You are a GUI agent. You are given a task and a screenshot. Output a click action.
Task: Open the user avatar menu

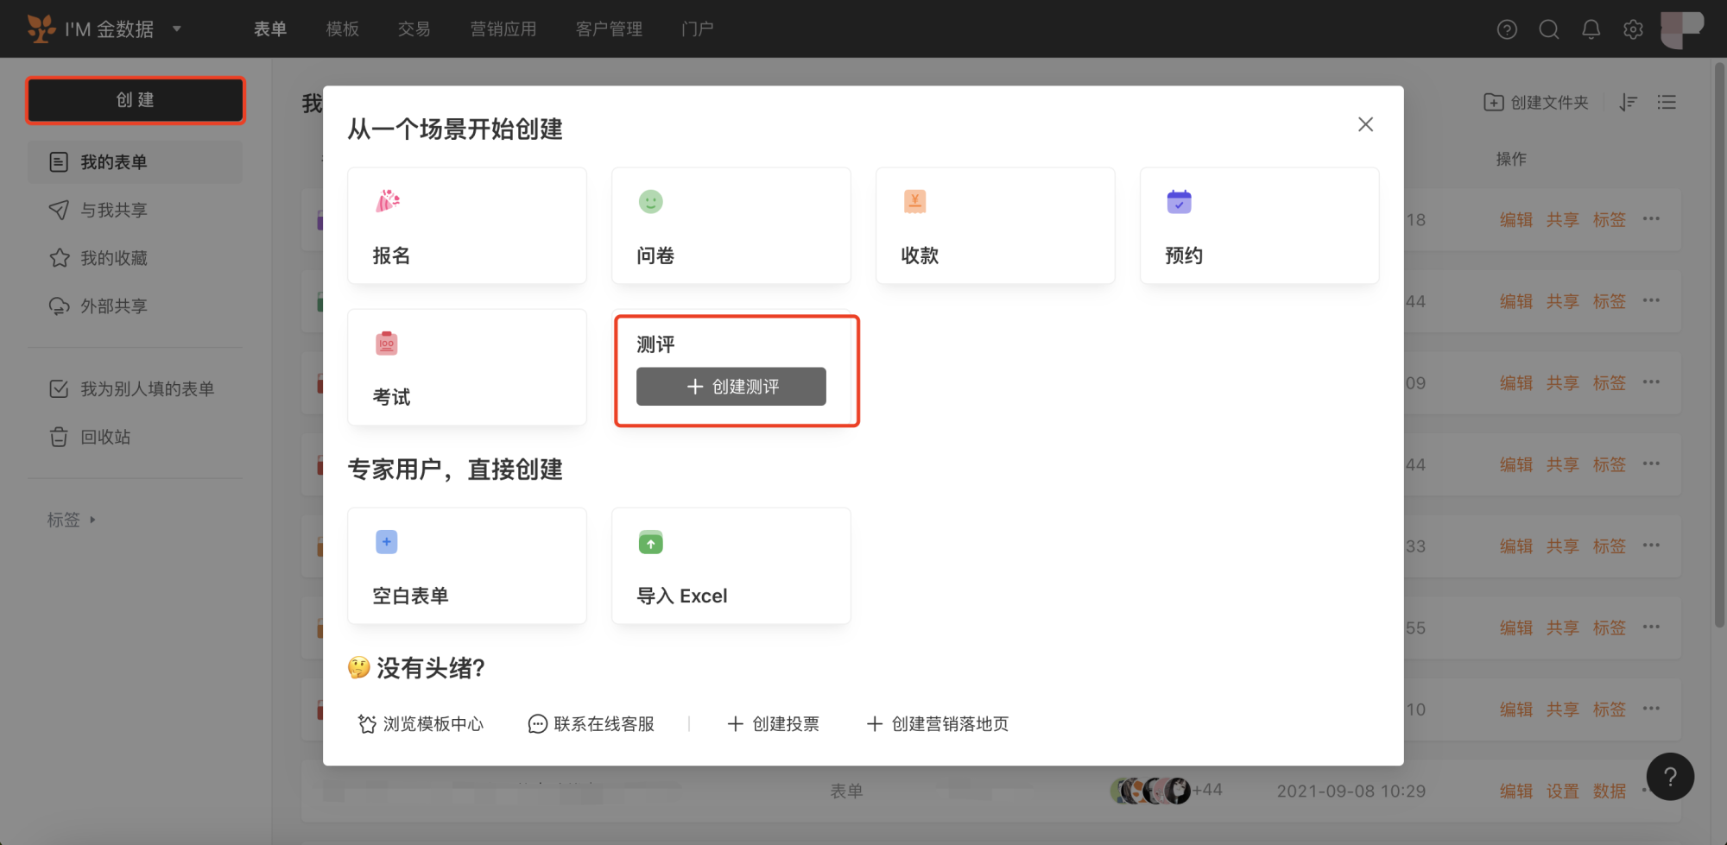tap(1681, 29)
